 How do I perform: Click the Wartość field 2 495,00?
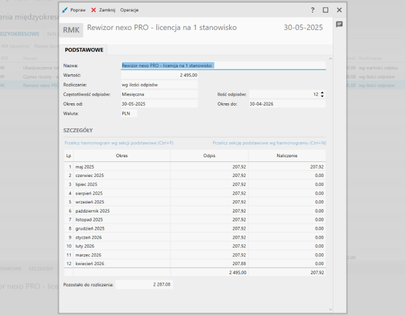160,75
